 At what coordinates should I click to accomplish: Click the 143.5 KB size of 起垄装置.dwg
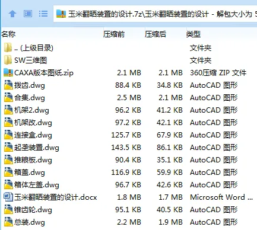(126, 148)
